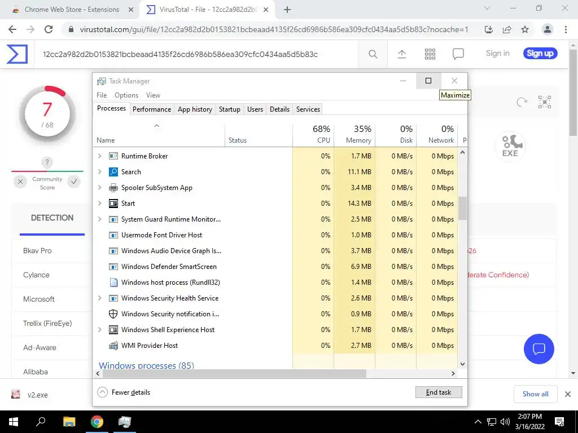The image size is (578, 433).
Task: Sort processes by Memory column
Action: [354, 134]
